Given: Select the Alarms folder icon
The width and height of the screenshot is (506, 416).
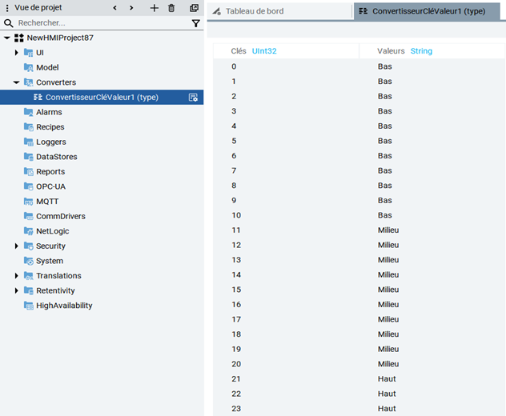Looking at the screenshot, I should point(28,112).
